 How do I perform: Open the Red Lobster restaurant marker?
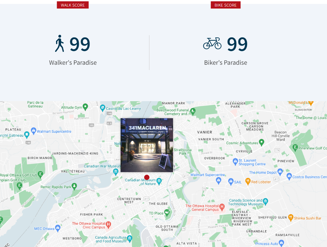pyautogui.click(x=248, y=182)
